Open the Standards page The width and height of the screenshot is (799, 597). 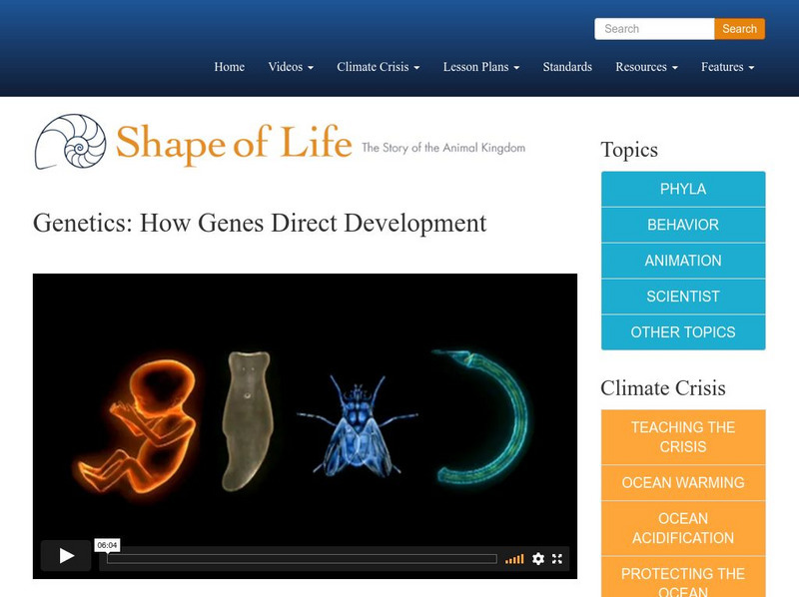pyautogui.click(x=567, y=67)
